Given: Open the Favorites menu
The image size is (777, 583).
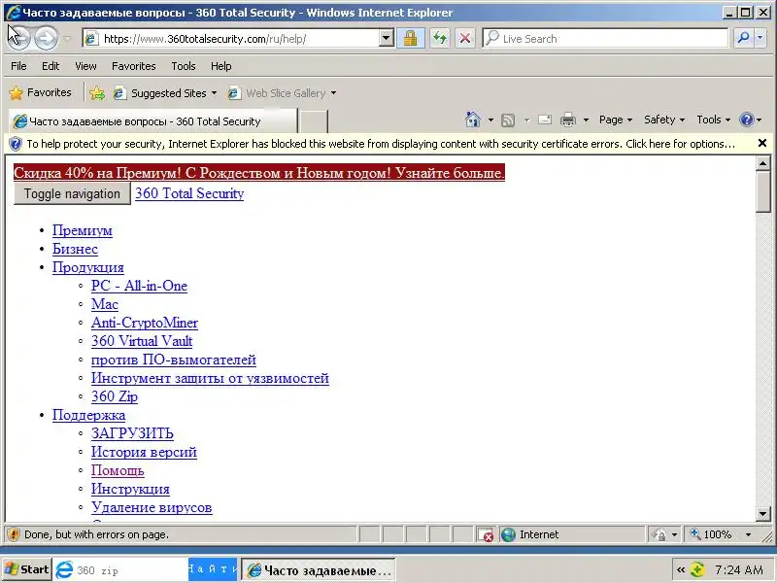Looking at the screenshot, I should (x=134, y=66).
